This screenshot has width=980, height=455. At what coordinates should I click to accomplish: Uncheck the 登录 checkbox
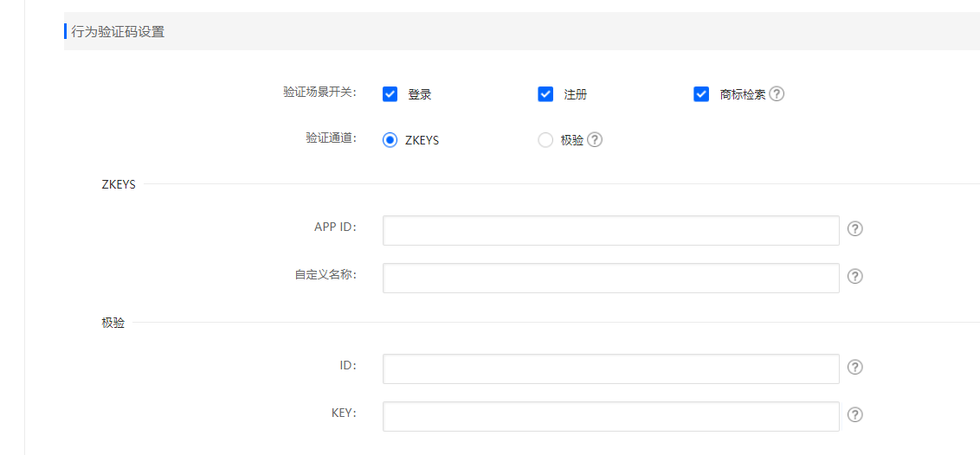click(390, 94)
